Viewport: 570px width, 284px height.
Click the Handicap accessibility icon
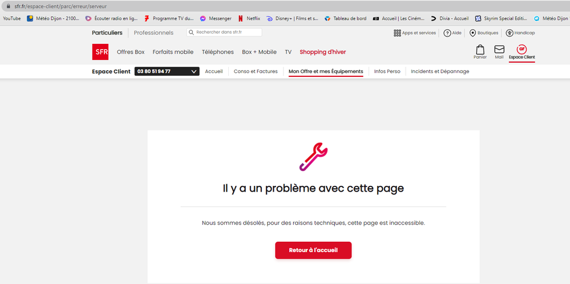(510, 33)
